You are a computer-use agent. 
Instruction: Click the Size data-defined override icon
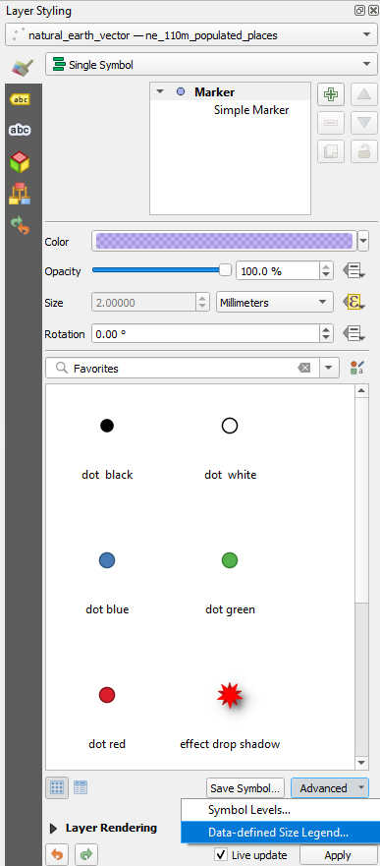click(353, 303)
